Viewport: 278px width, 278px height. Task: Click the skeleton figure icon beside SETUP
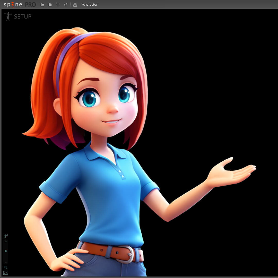point(8,16)
